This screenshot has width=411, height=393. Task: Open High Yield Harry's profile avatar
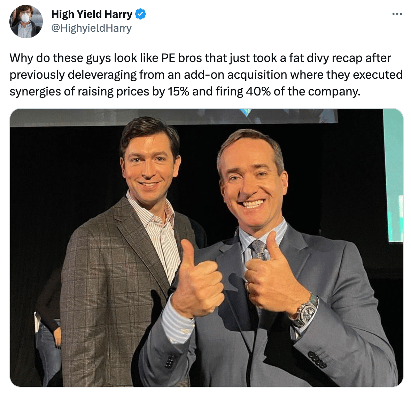pyautogui.click(x=26, y=21)
